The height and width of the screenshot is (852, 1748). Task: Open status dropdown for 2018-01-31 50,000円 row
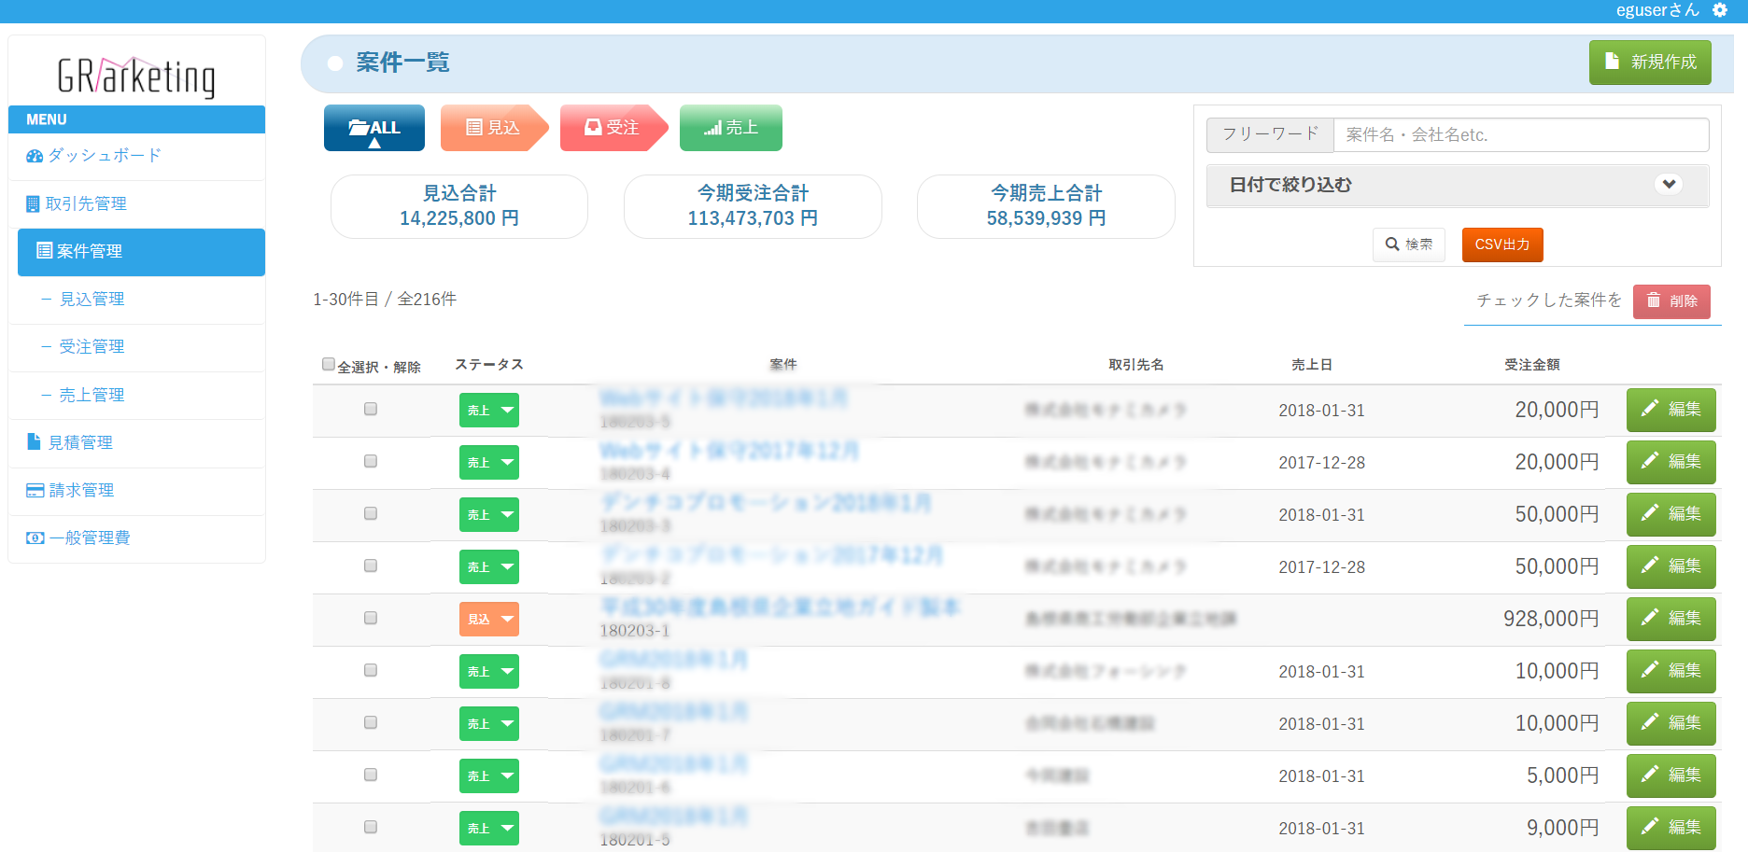tap(489, 515)
